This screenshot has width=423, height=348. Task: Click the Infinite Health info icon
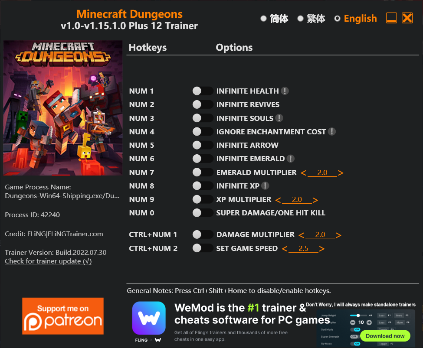coord(285,91)
